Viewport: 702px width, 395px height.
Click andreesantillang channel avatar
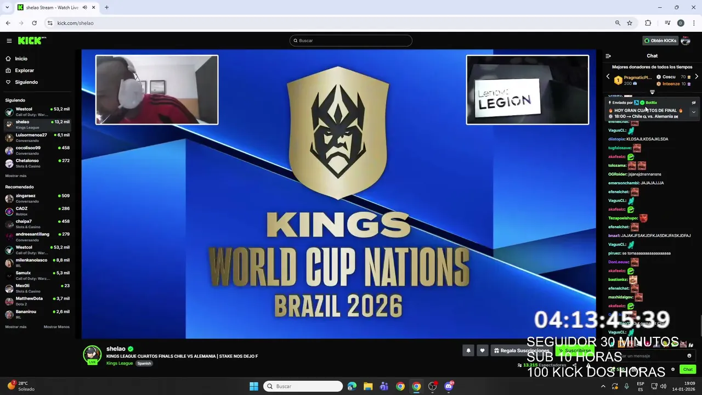click(9, 236)
